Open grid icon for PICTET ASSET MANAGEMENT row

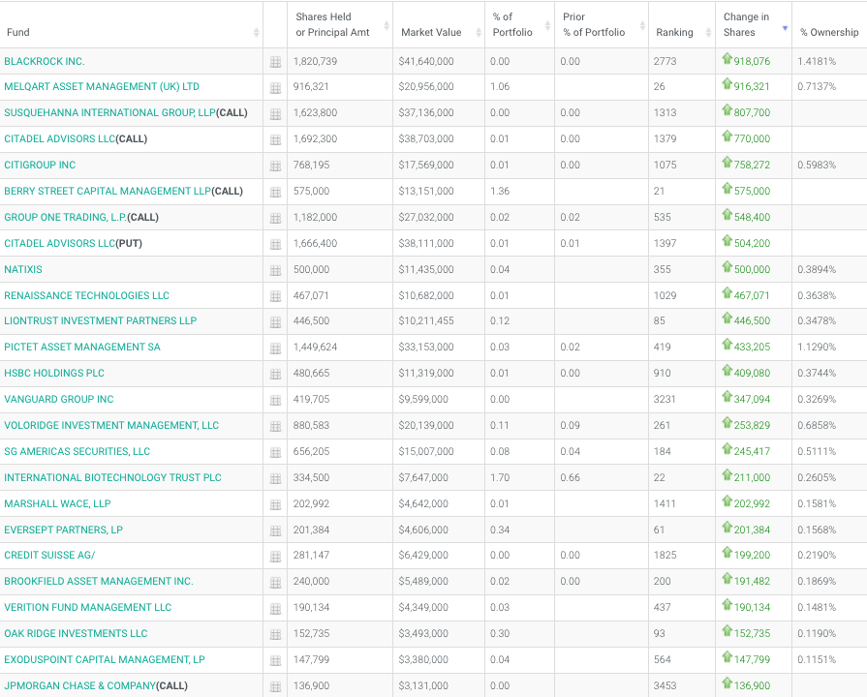275,348
